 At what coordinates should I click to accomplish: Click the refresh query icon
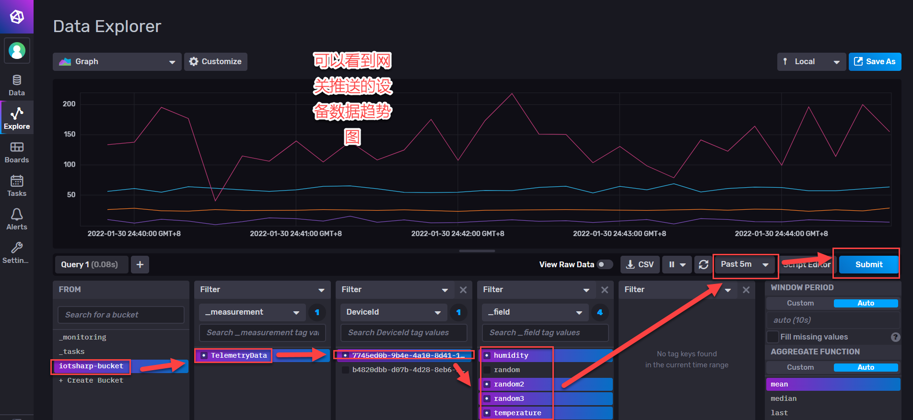(703, 264)
